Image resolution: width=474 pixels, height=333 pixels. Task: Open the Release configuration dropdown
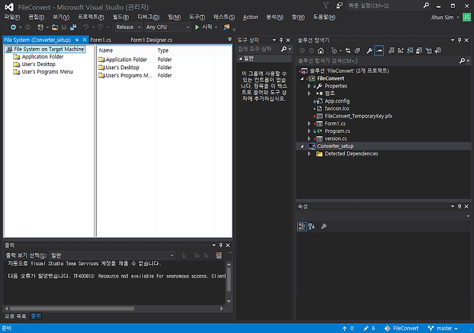[x=128, y=27]
